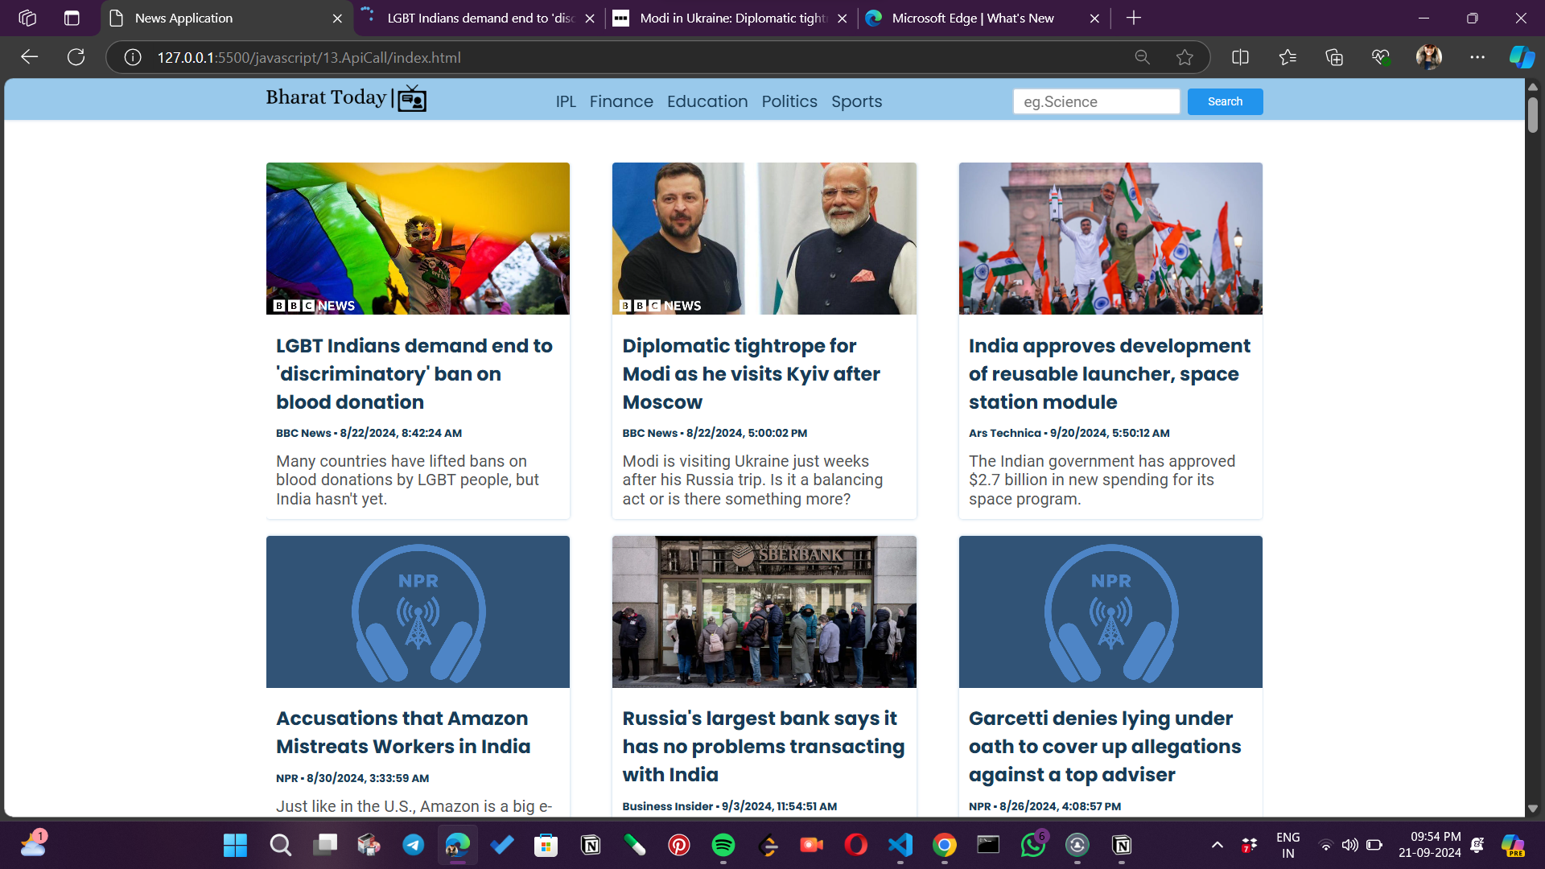Viewport: 1545px width, 869px height.
Task: Open the site info icon in address bar
Action: 132,57
